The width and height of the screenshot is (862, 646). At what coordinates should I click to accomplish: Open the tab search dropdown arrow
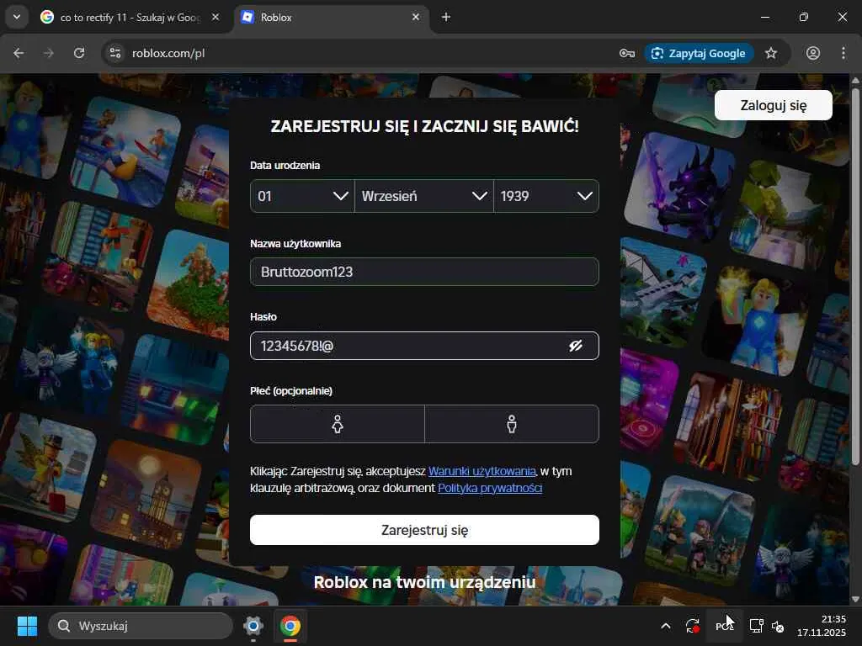[x=17, y=17]
